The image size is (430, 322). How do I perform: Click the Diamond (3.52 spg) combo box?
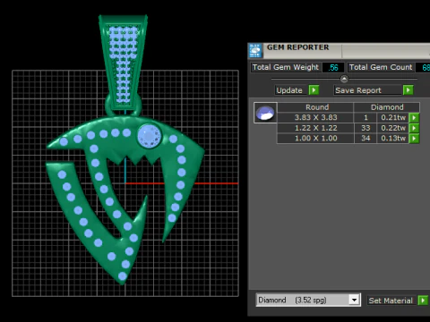tap(308, 300)
